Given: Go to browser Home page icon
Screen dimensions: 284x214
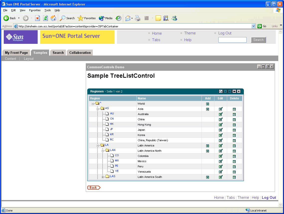Looking at the screenshot, I should [x=53, y=18].
